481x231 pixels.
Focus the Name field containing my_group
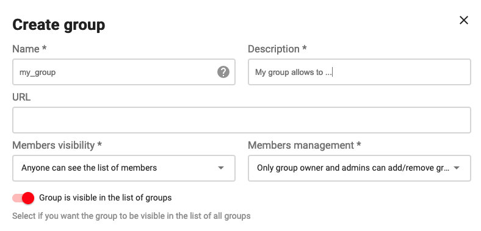tap(124, 72)
